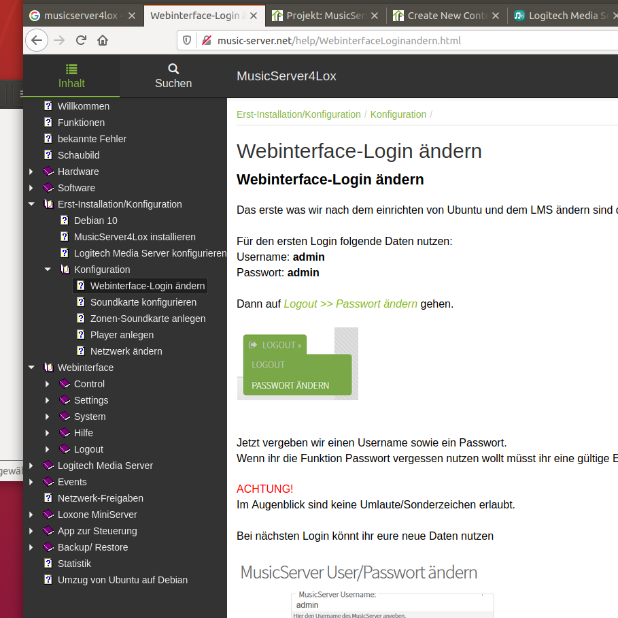The height and width of the screenshot is (618, 618).
Task: Click the open book icon beside Erst-Installation/Konfiguration
Action: [48, 204]
